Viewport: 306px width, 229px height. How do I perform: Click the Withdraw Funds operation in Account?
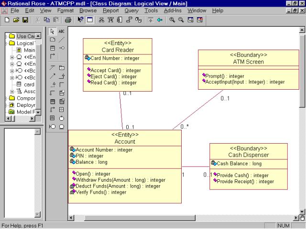[120, 180]
